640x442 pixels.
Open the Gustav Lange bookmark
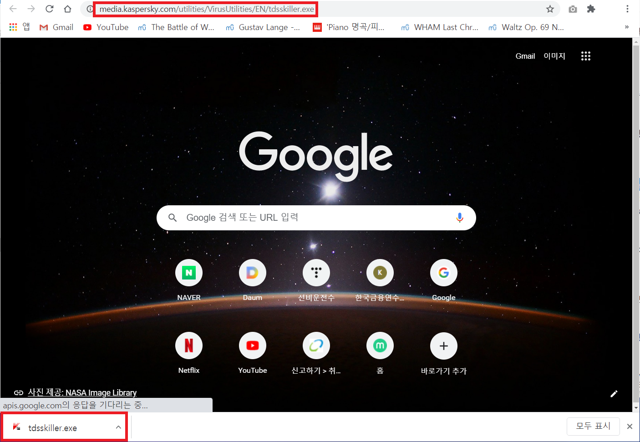pyautogui.click(x=263, y=27)
